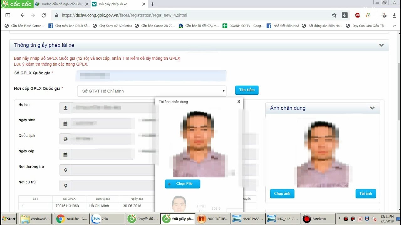Open 'Nhà Đất Biên Hoà' bookmark

tap(283, 26)
